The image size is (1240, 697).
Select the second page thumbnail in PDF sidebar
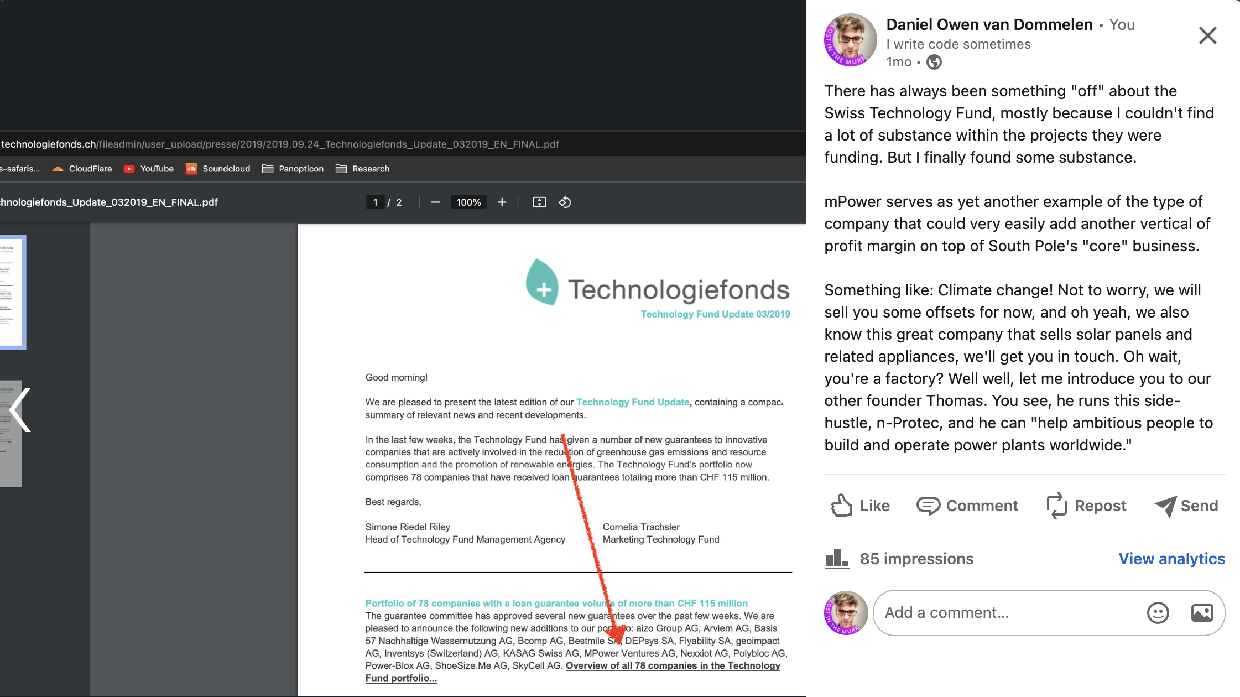click(x=11, y=434)
